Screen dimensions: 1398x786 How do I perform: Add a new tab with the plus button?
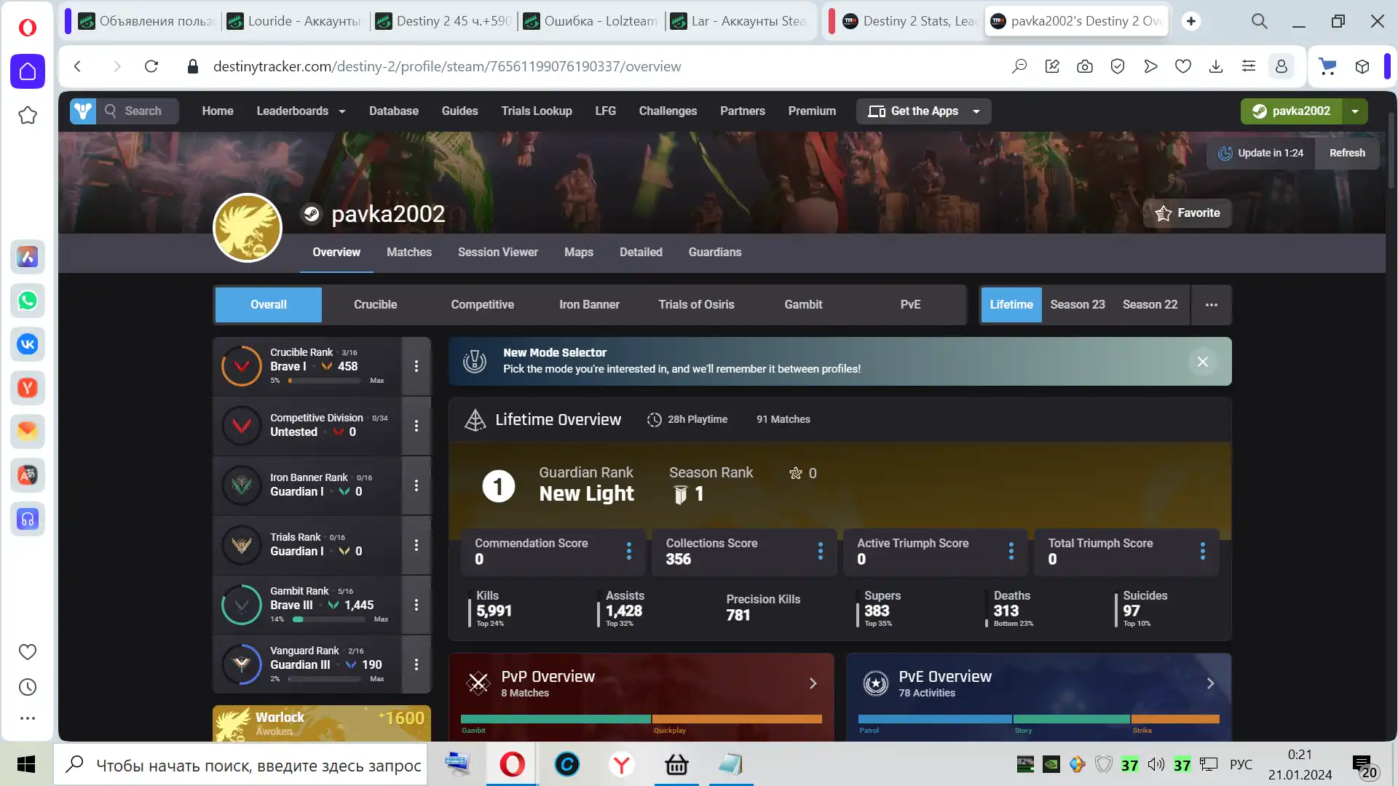1191,21
